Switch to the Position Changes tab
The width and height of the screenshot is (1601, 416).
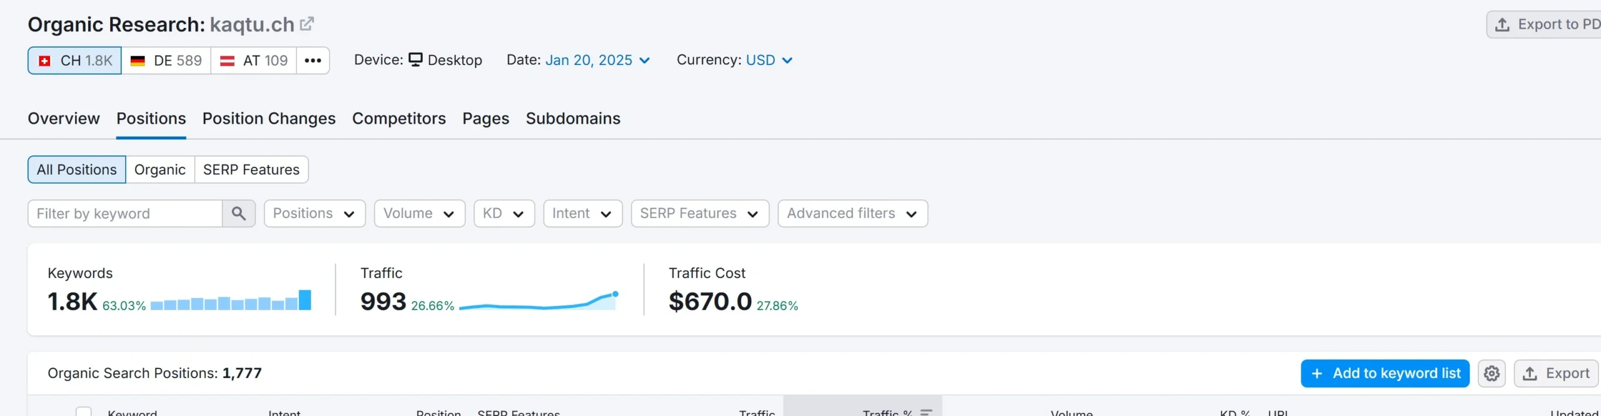269,119
